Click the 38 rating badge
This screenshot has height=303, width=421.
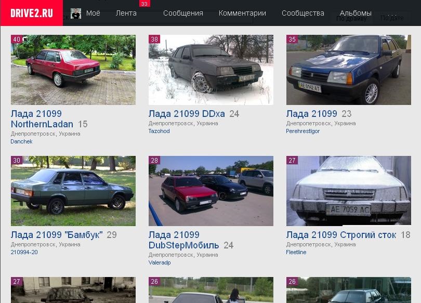tap(154, 39)
